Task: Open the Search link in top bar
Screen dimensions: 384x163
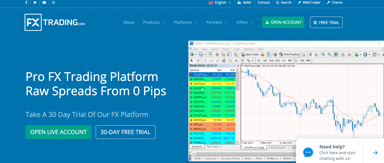Action: [284, 3]
